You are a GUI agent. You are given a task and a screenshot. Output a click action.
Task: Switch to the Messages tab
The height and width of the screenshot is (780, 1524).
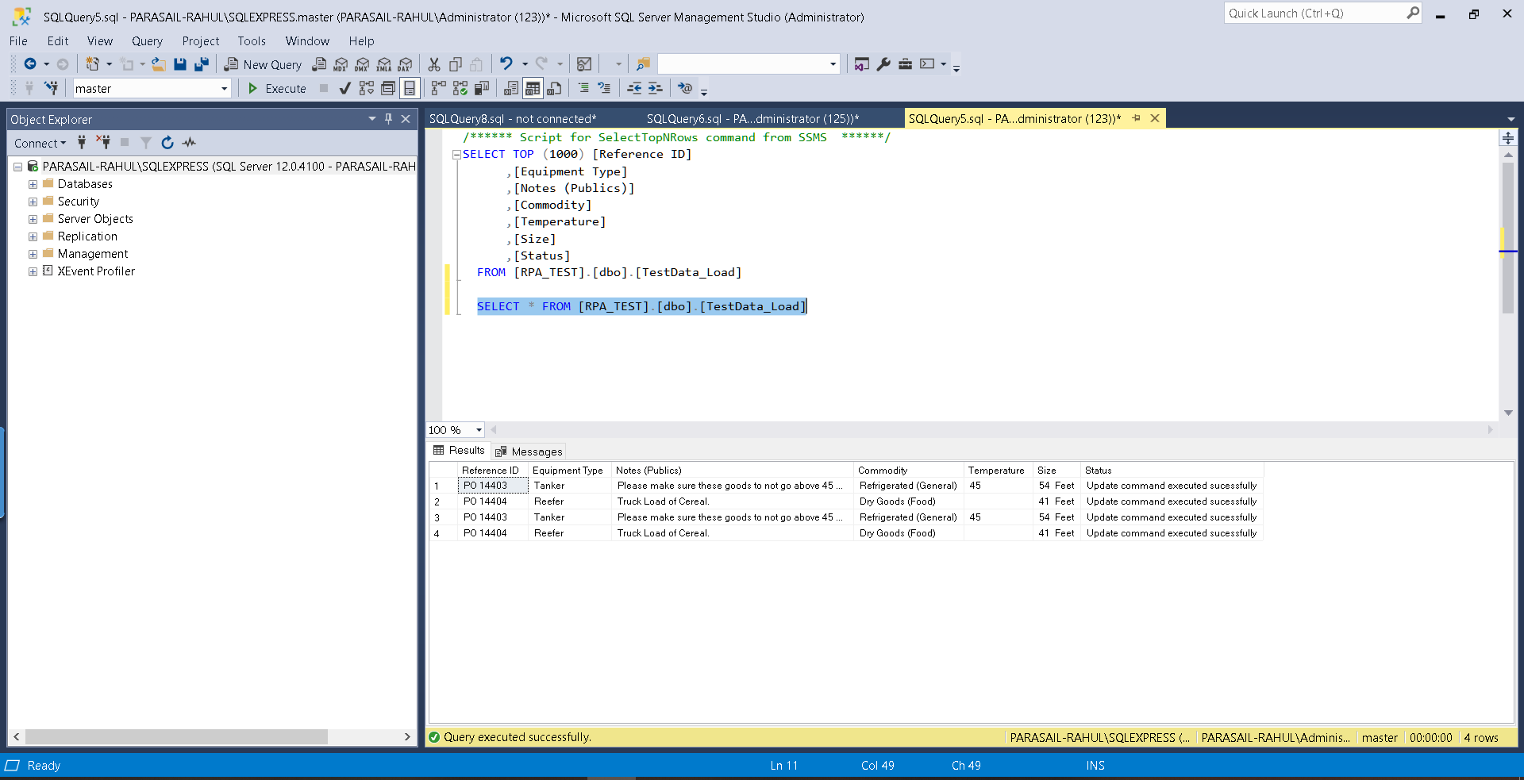click(529, 451)
